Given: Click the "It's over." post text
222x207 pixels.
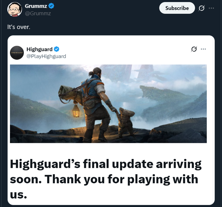Looking at the screenshot, I should click(x=19, y=27).
